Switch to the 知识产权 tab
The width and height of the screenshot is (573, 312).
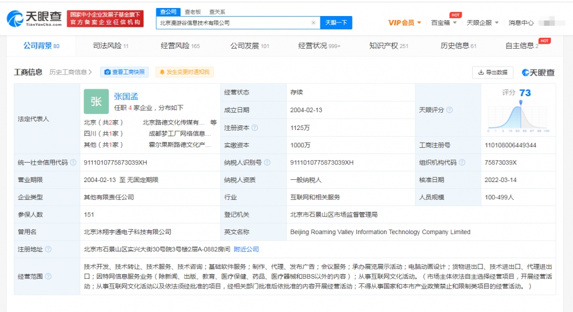click(x=388, y=46)
